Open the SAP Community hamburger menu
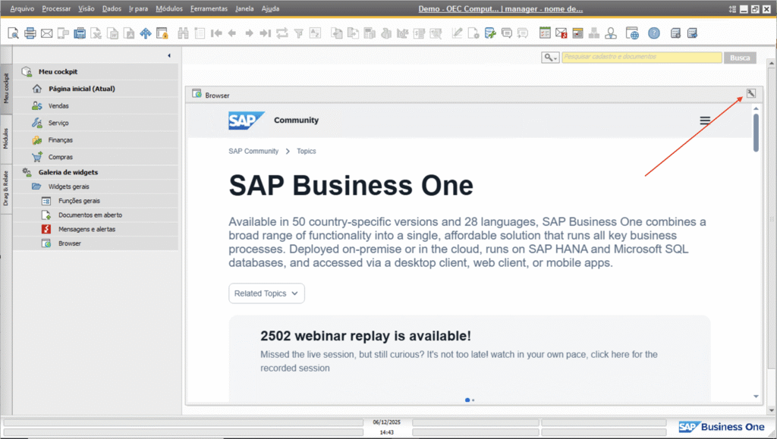777x439 pixels. (x=705, y=121)
